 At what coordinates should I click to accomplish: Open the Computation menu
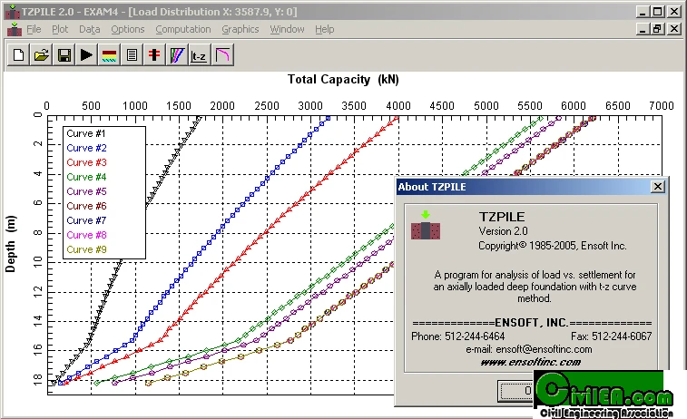[183, 29]
